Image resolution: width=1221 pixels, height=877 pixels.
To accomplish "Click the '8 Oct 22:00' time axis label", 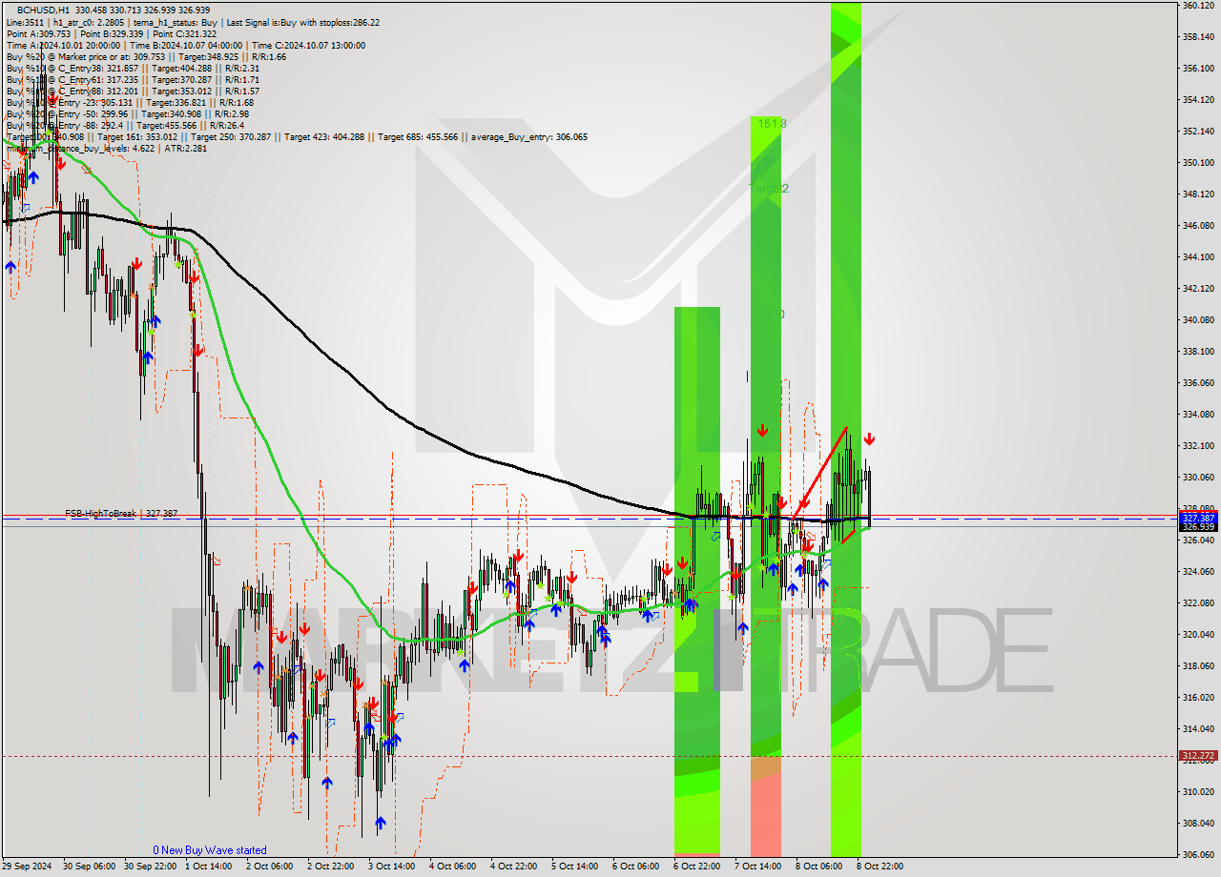I will (x=880, y=867).
